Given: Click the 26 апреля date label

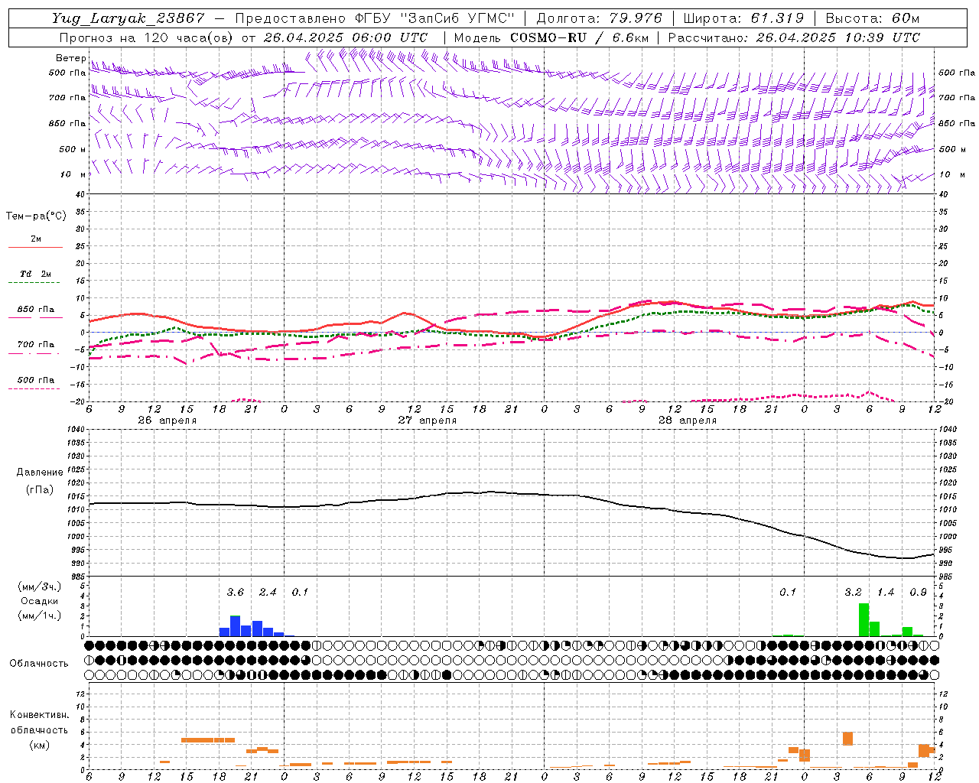Looking at the screenshot, I should [167, 421].
